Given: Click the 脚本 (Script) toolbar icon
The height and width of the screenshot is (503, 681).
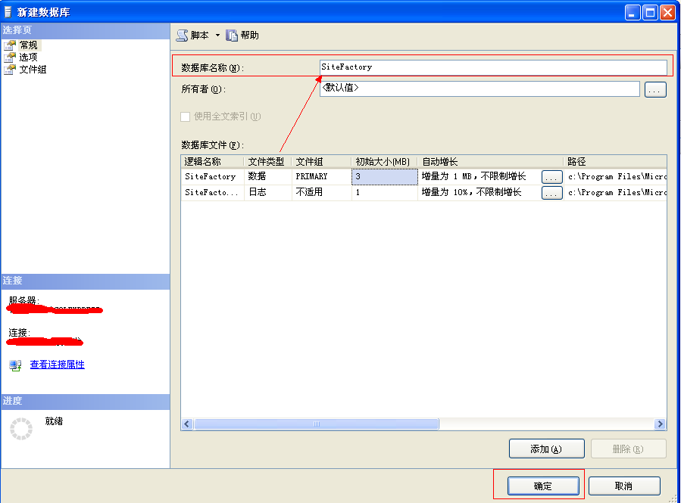Looking at the screenshot, I should click(183, 36).
